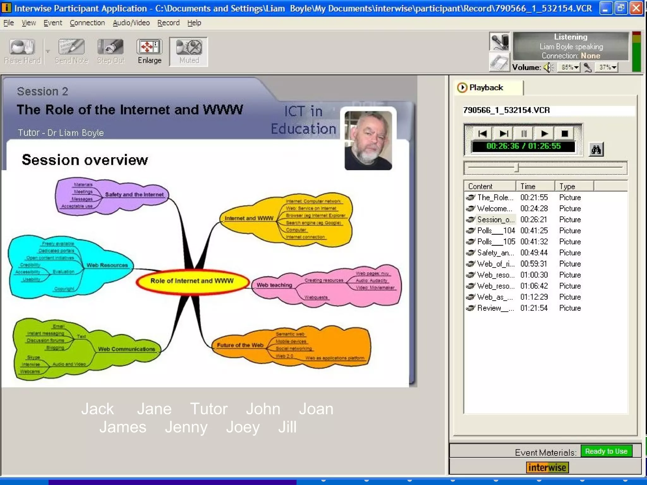647x485 pixels.
Task: Open the 37% microphone level dropdown
Action: 614,67
